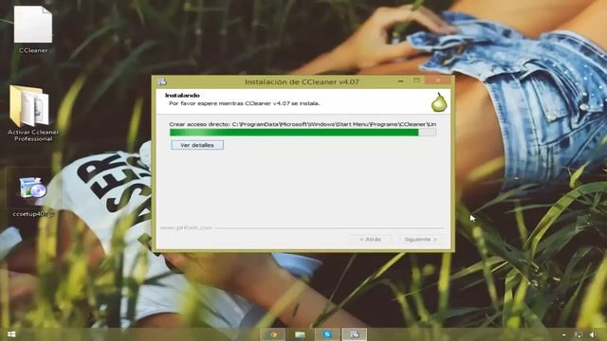Screen dimensions: 607x341
Task: Click the Siguiente button in installer
Action: coord(421,240)
